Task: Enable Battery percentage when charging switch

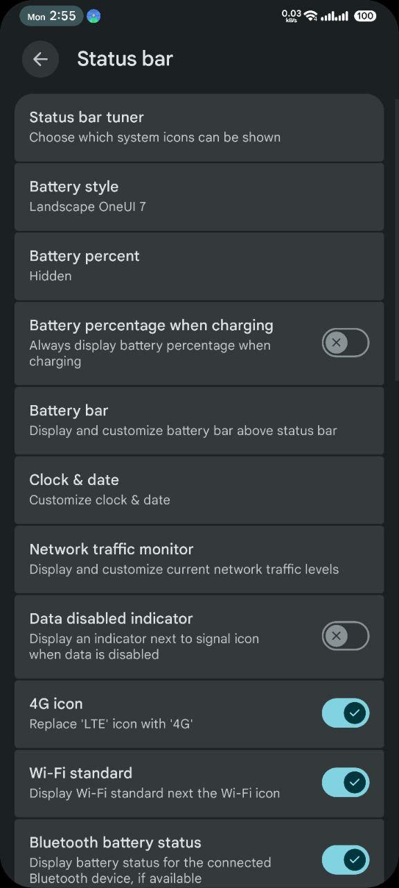Action: coord(345,343)
